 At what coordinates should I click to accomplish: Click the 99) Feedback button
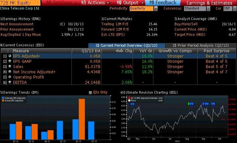click(163, 3)
